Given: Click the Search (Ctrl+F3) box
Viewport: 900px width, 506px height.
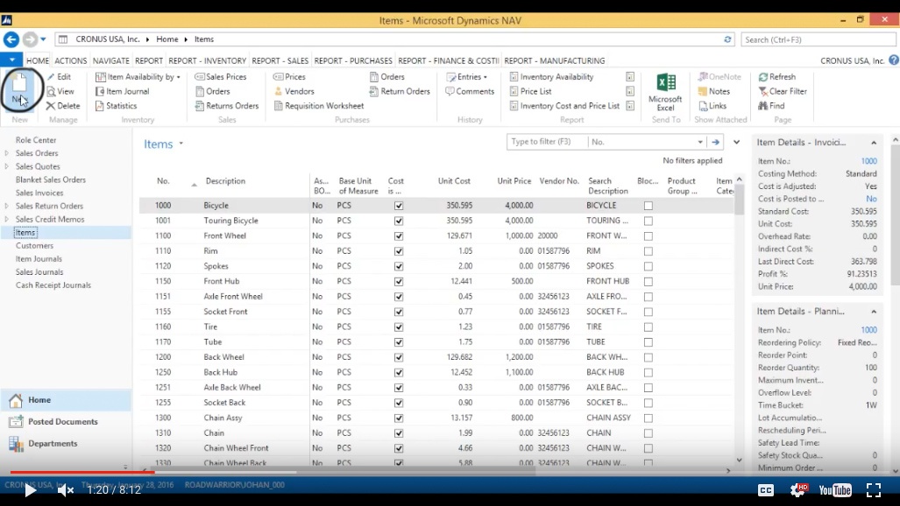Looking at the screenshot, I should tap(818, 39).
